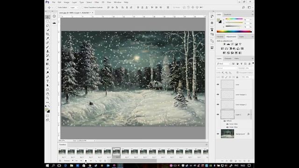Add a Hue/Saturation adjustment
299x168 pixels.
pyautogui.click(x=222, y=49)
